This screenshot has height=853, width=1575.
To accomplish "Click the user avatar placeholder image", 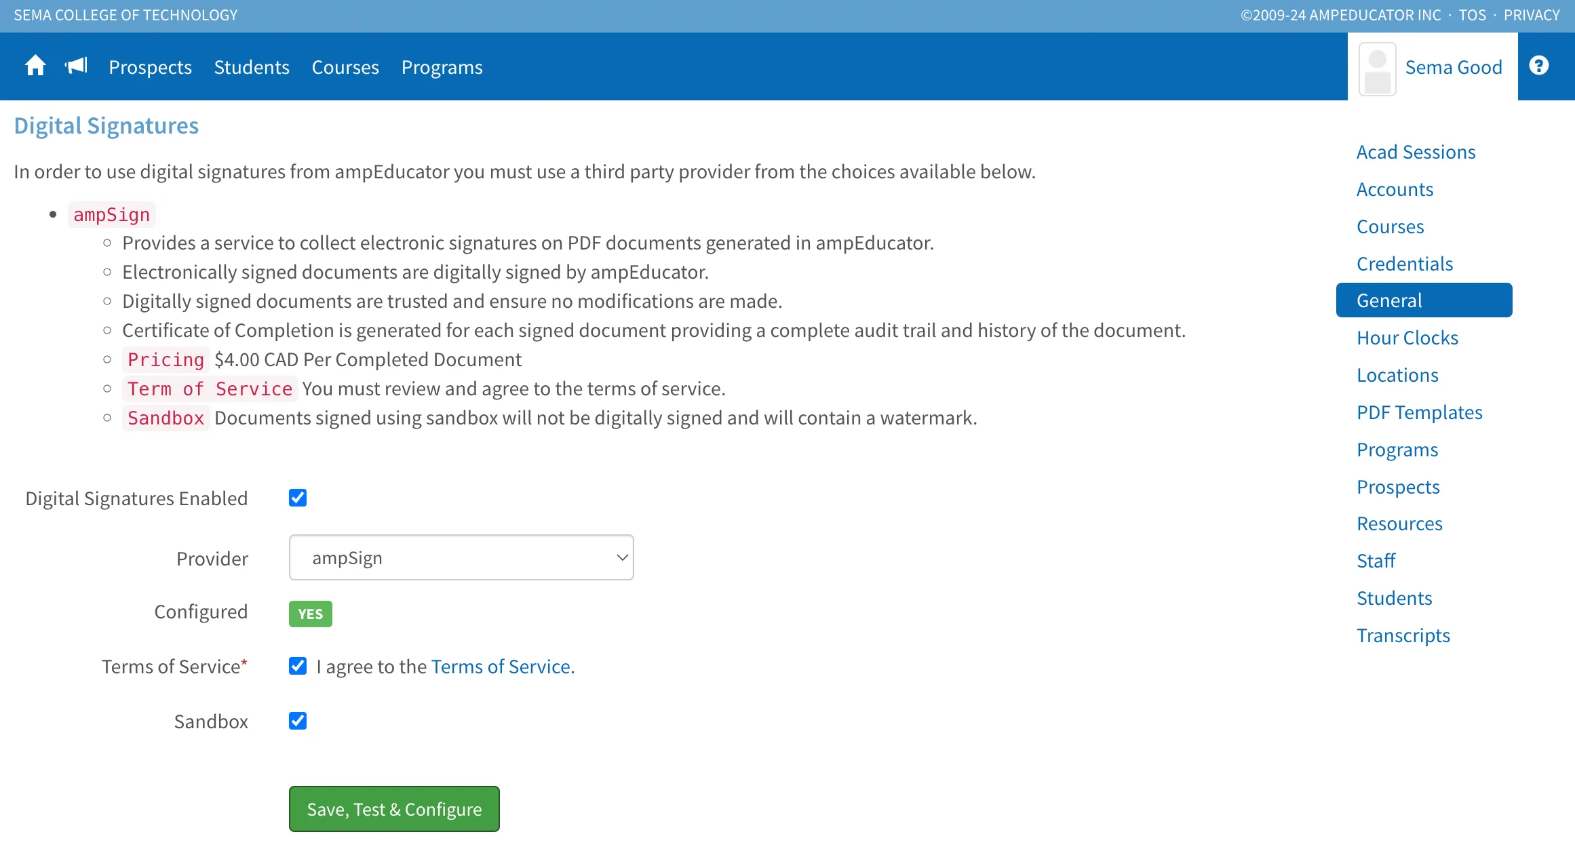I will pos(1377,69).
